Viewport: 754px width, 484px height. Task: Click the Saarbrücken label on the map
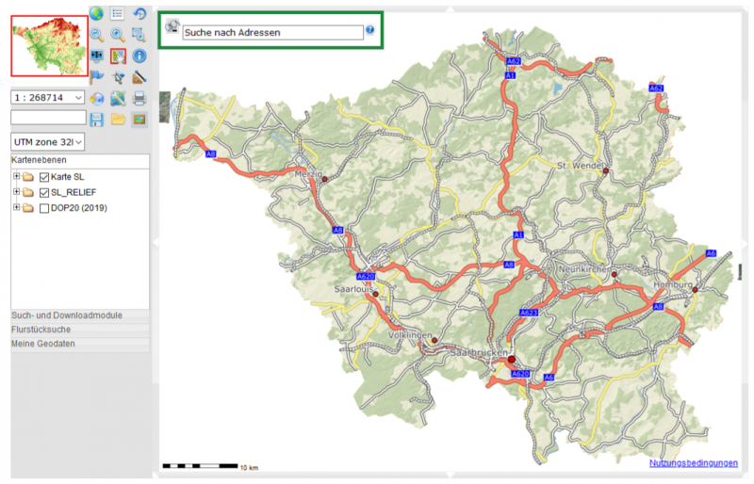click(479, 353)
